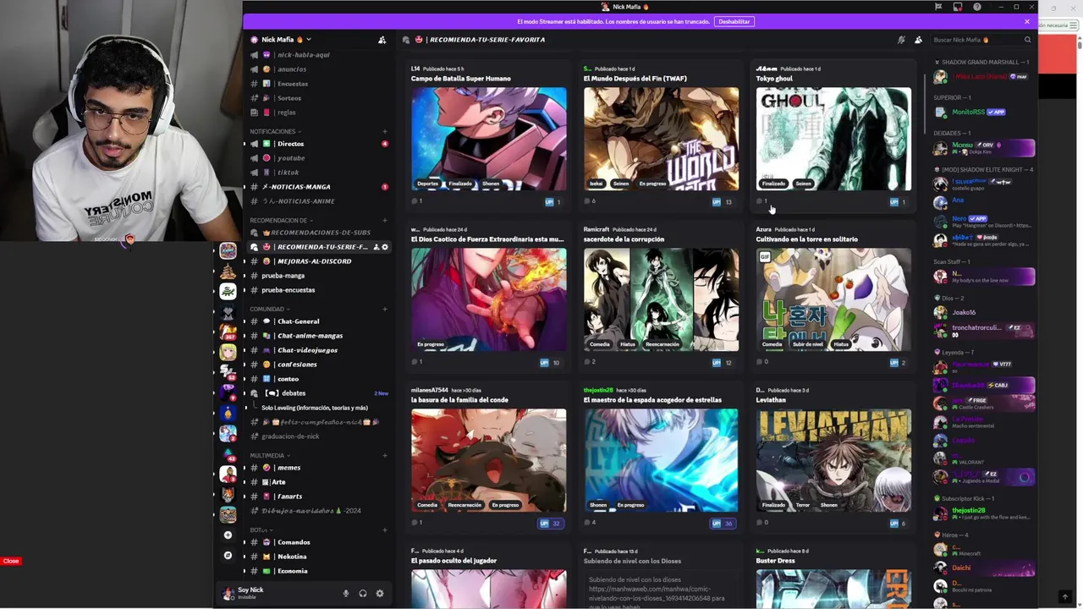Add channel to COMUNIDAD category
The width and height of the screenshot is (1083, 609).
click(x=385, y=310)
